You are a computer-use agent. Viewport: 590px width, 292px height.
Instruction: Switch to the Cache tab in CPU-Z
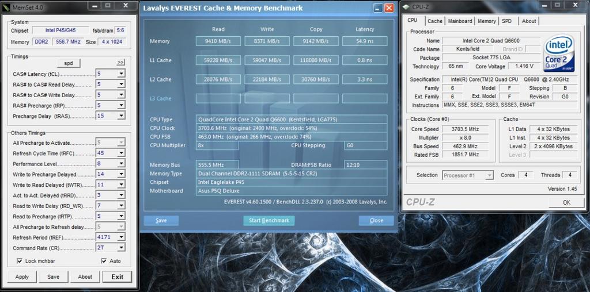(435, 21)
